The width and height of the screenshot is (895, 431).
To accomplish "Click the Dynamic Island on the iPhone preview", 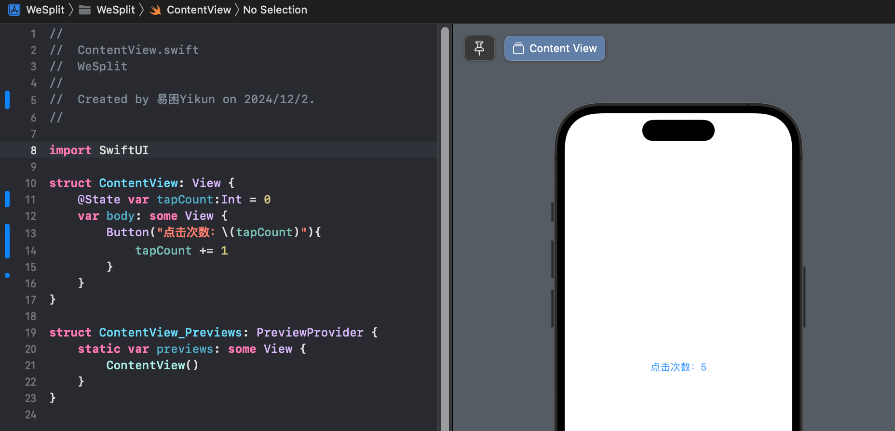I will [x=678, y=131].
